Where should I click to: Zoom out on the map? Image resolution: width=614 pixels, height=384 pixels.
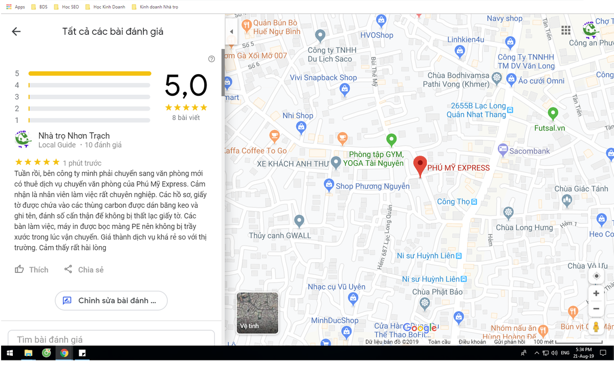point(596,309)
